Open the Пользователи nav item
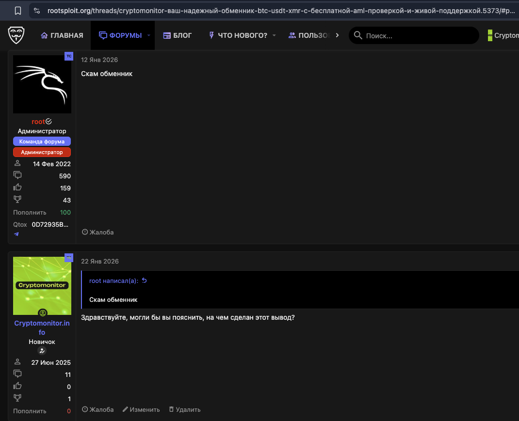Viewport: 519px width, 421px height. (x=309, y=35)
